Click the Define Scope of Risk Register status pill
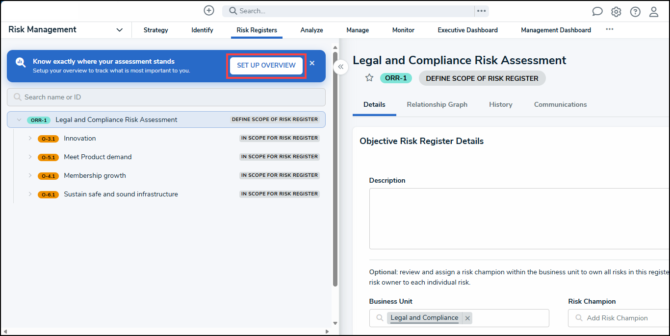The width and height of the screenshot is (670, 336). [x=482, y=78]
